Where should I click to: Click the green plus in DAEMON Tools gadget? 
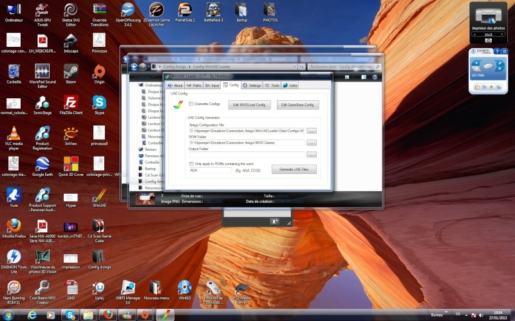pos(491,87)
